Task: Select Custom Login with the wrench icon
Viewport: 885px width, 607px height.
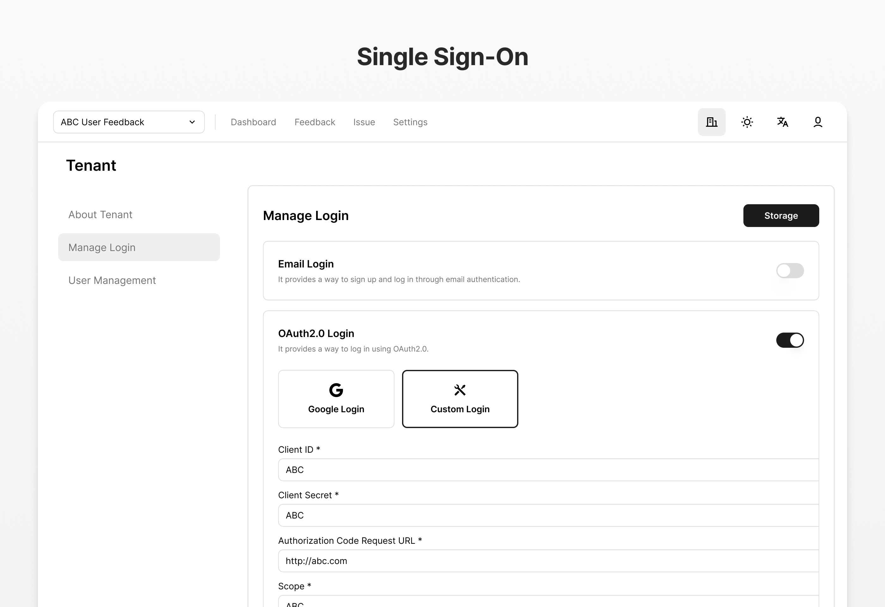Action: (x=460, y=399)
